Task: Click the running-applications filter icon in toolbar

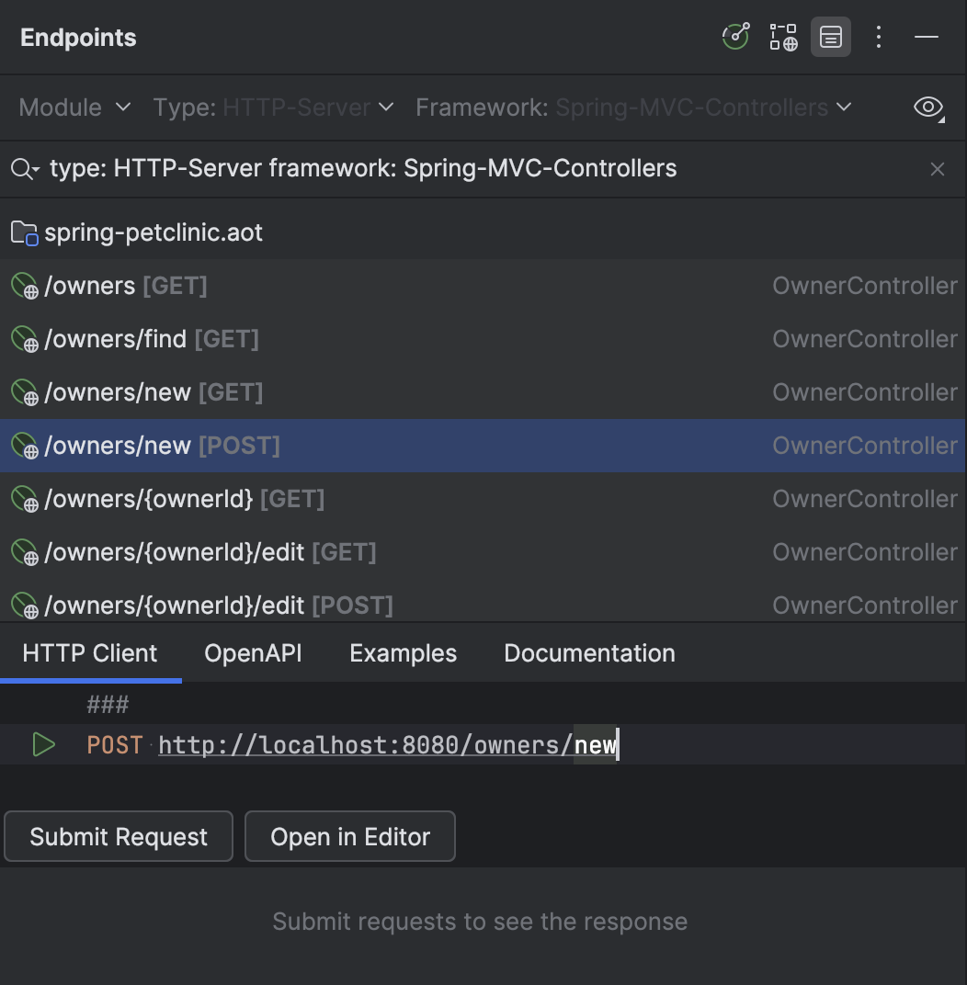Action: click(x=734, y=37)
